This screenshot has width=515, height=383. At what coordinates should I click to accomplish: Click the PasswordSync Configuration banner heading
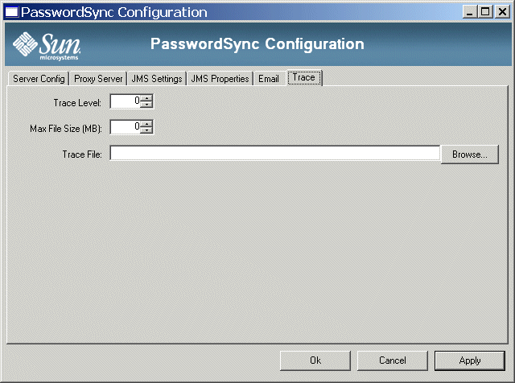(x=257, y=44)
